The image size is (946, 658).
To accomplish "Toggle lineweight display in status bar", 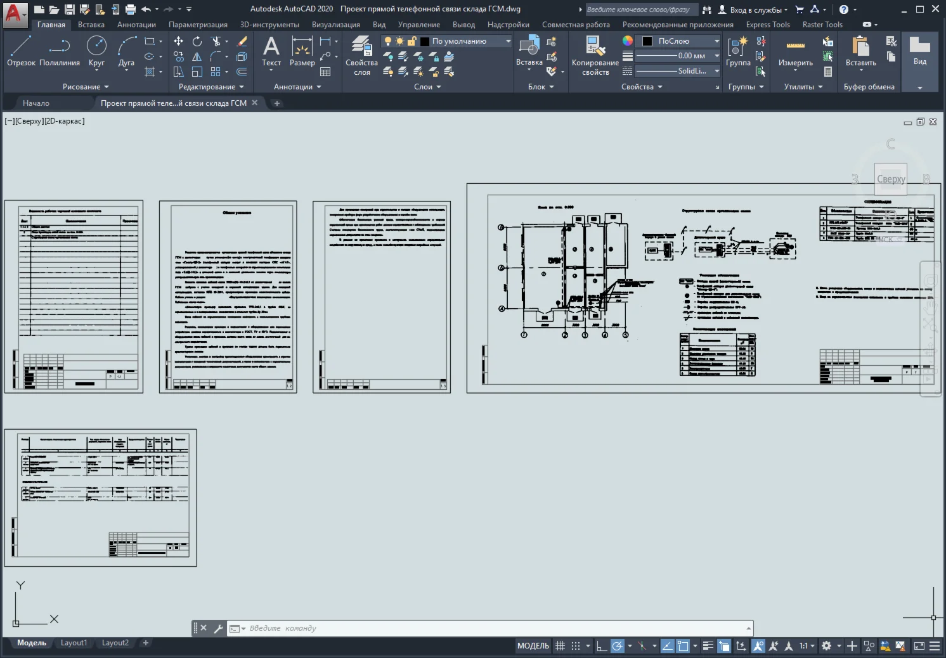I will pos(708,646).
